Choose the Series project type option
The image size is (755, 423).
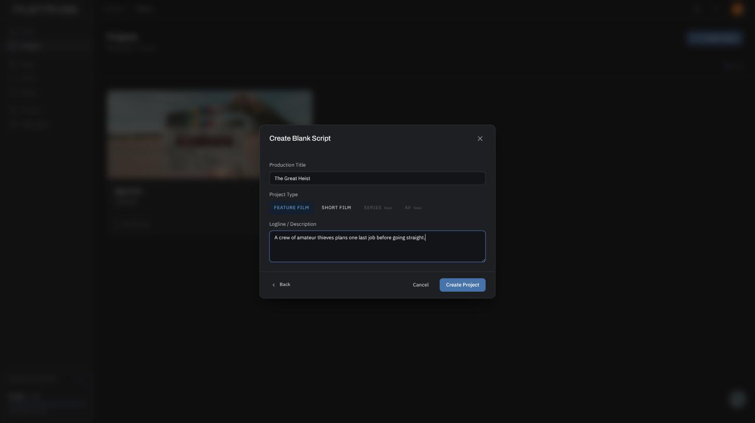[x=378, y=208]
